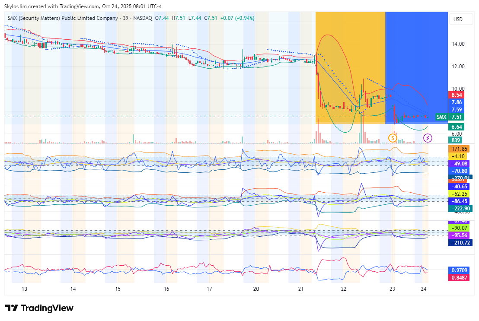479x321 pixels.
Task: Click the navy -210.72 indicator label
Action: point(459,242)
